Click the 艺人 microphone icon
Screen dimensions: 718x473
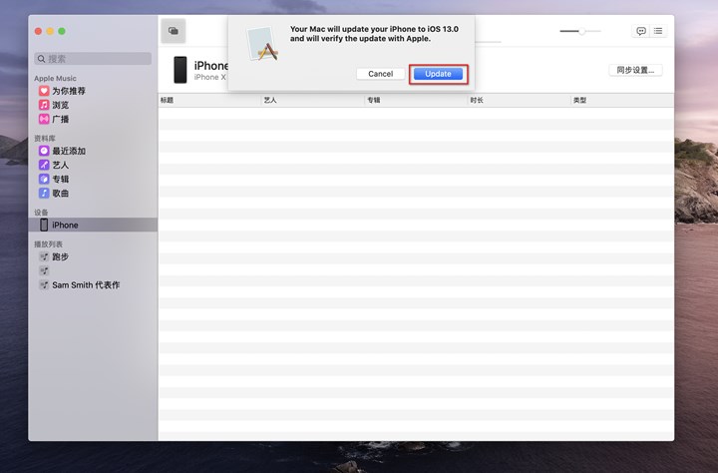coord(44,165)
